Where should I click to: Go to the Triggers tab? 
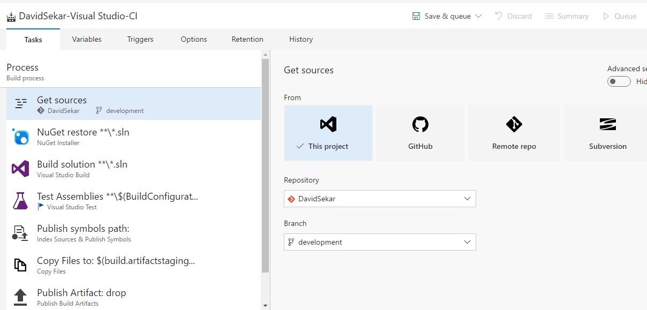[140, 39]
